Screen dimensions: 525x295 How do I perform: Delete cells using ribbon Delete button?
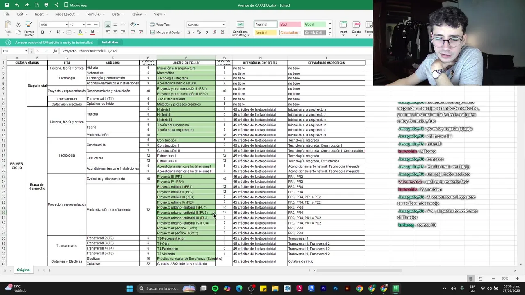point(356,28)
